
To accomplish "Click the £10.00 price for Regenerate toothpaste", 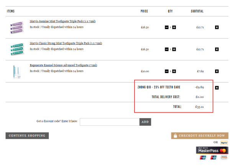I will pyautogui.click(x=145, y=71).
